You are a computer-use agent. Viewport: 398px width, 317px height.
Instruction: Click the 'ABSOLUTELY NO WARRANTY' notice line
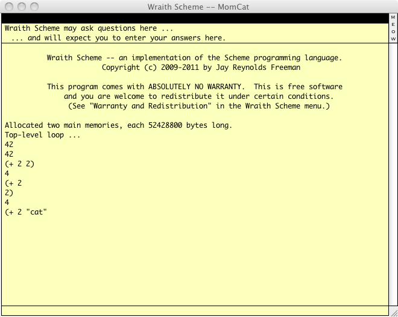(x=194, y=87)
